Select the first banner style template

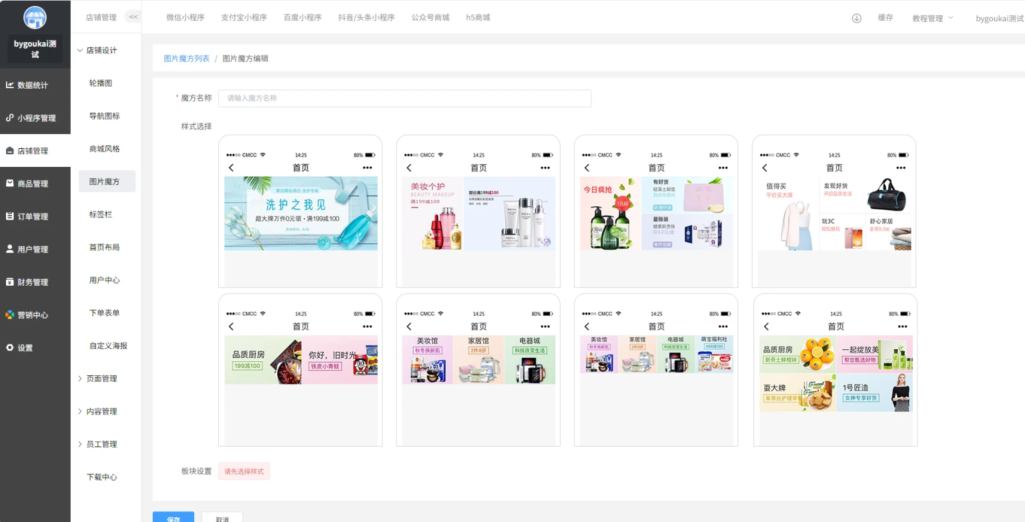click(x=300, y=210)
